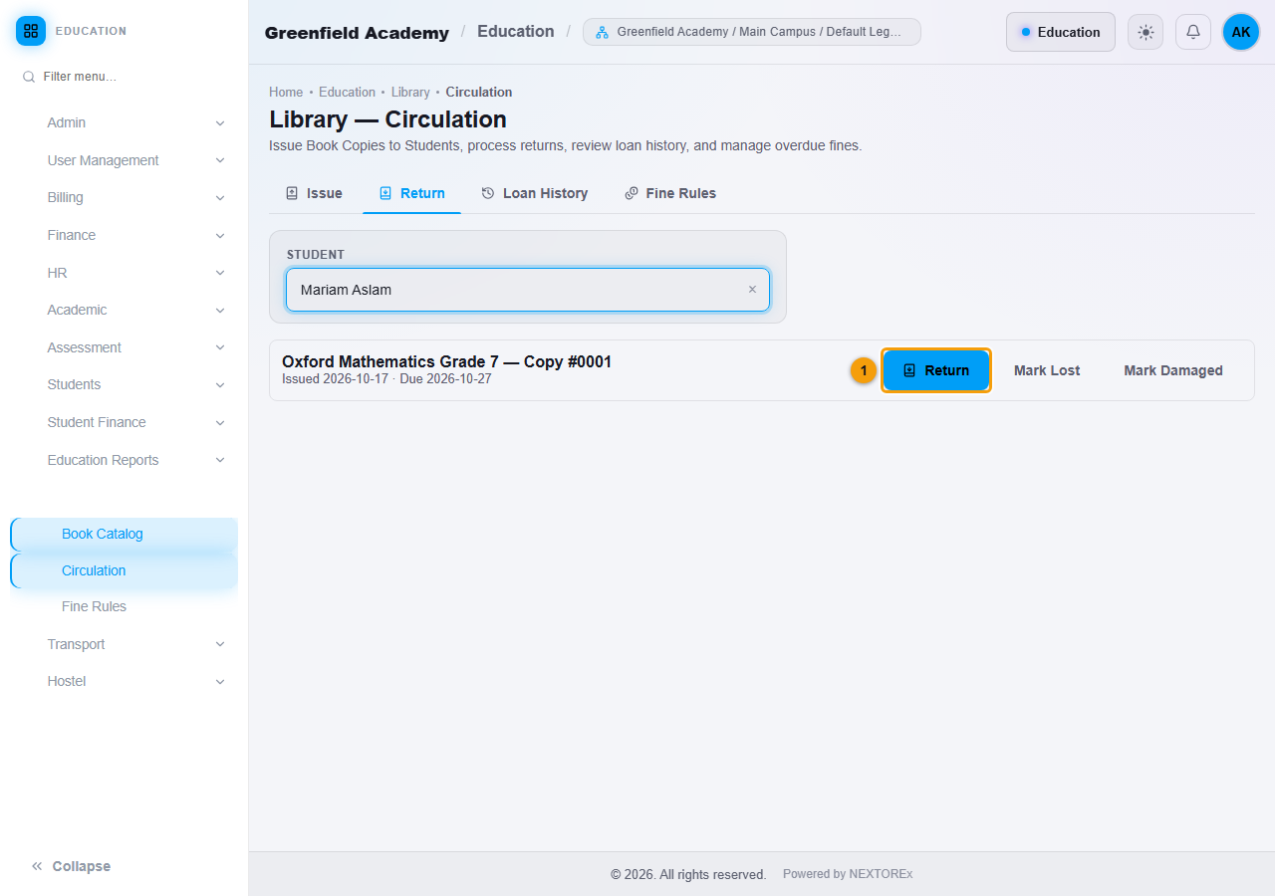Click the search icon in Filter menu

click(x=29, y=77)
